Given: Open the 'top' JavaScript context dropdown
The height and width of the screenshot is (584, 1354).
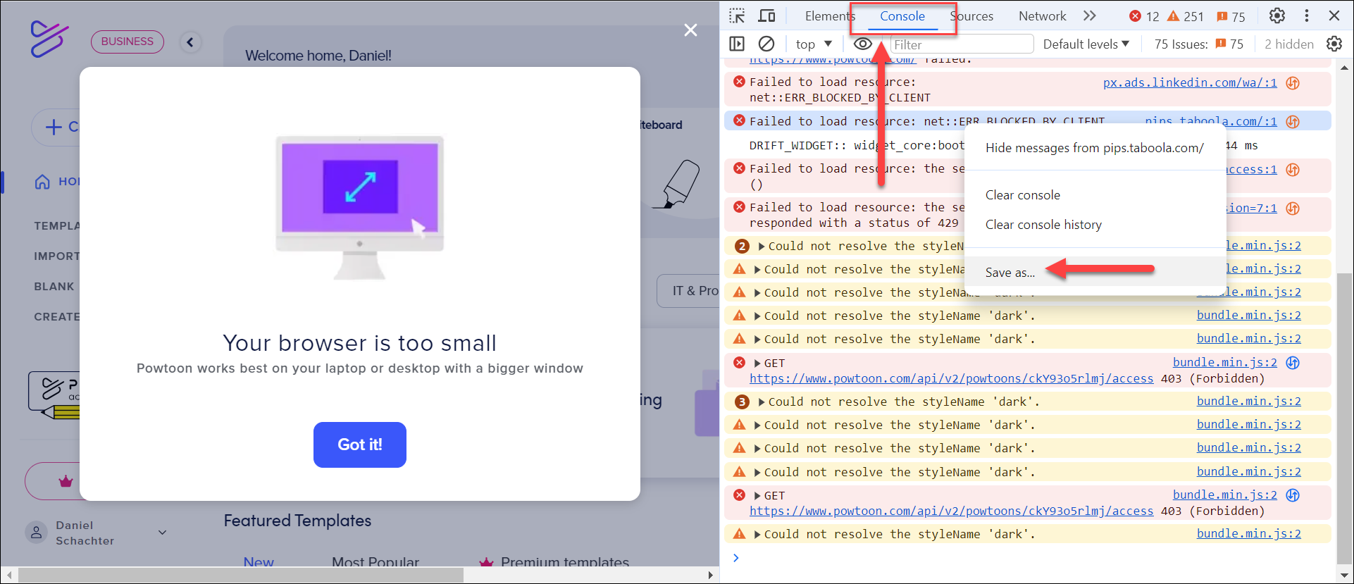Looking at the screenshot, I should pos(814,44).
